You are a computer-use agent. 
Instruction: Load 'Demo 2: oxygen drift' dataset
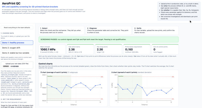17,48
